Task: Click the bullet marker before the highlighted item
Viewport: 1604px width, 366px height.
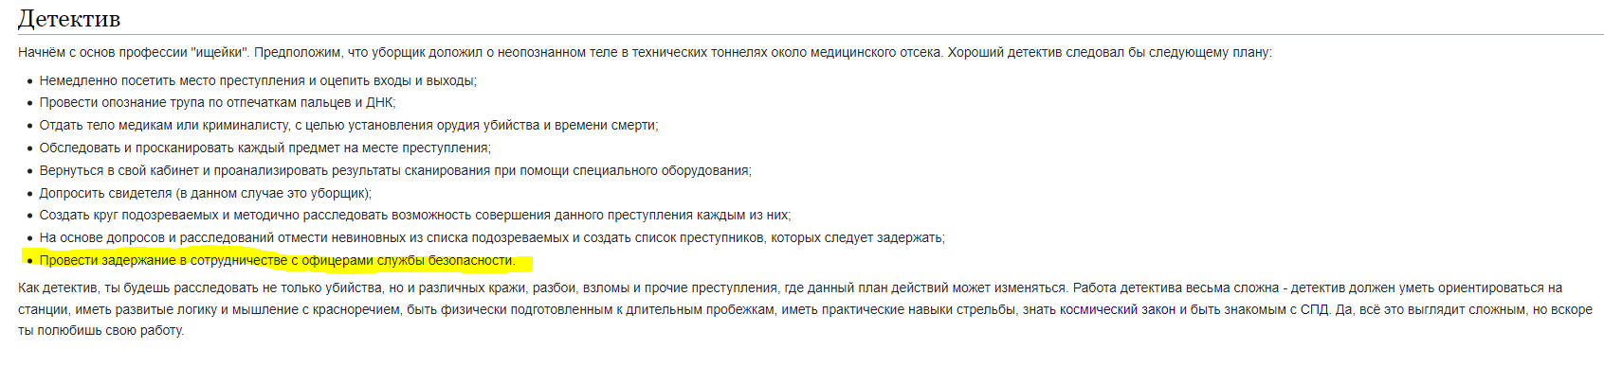Action: point(30,261)
